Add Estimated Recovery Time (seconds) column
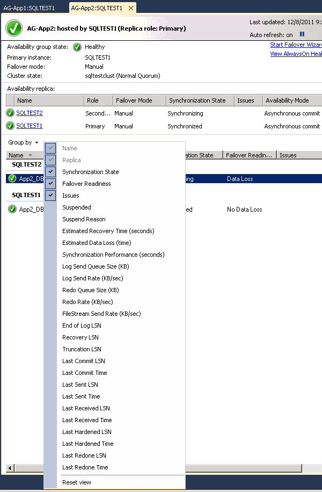Screen dimensions: 322x492 coord(108,231)
